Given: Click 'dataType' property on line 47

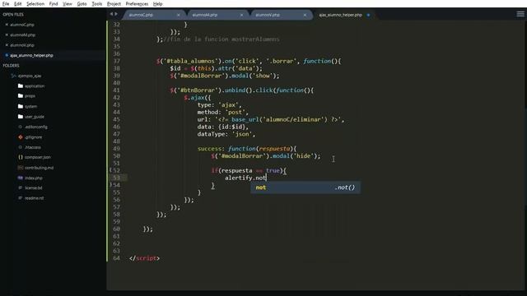Looking at the screenshot, I should point(211,134).
